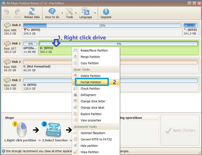Select the Disk 1 drive icon
Image resolution: width=202 pixels, height=155 pixels.
pos(7,44)
